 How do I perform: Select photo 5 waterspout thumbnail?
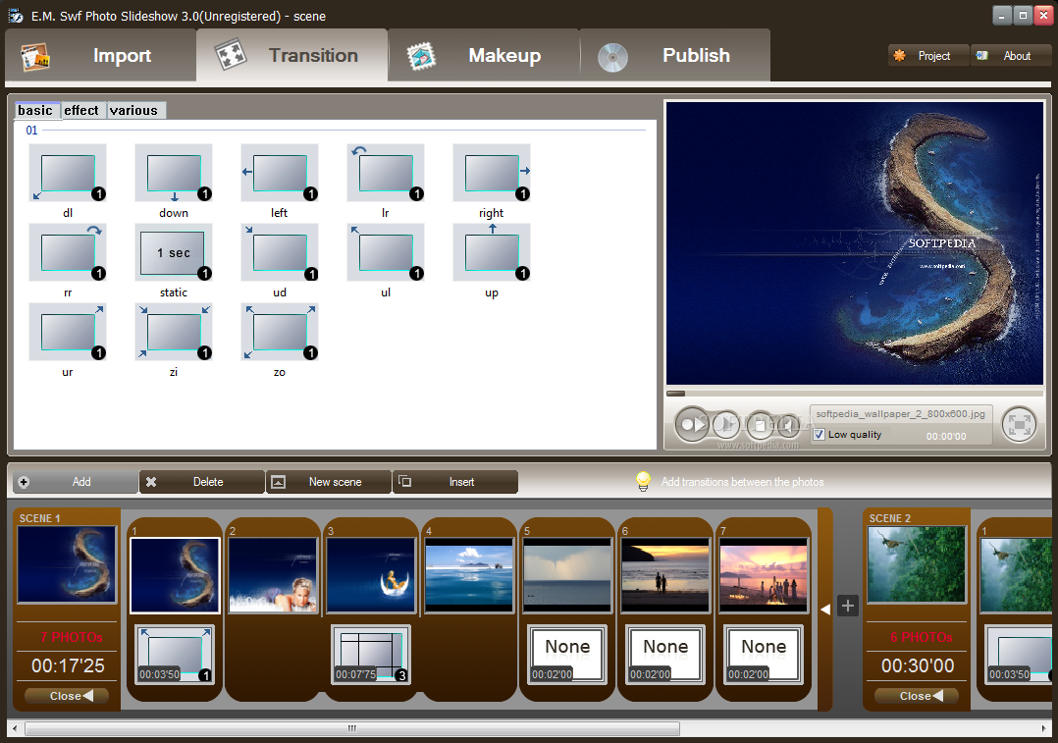click(x=567, y=575)
